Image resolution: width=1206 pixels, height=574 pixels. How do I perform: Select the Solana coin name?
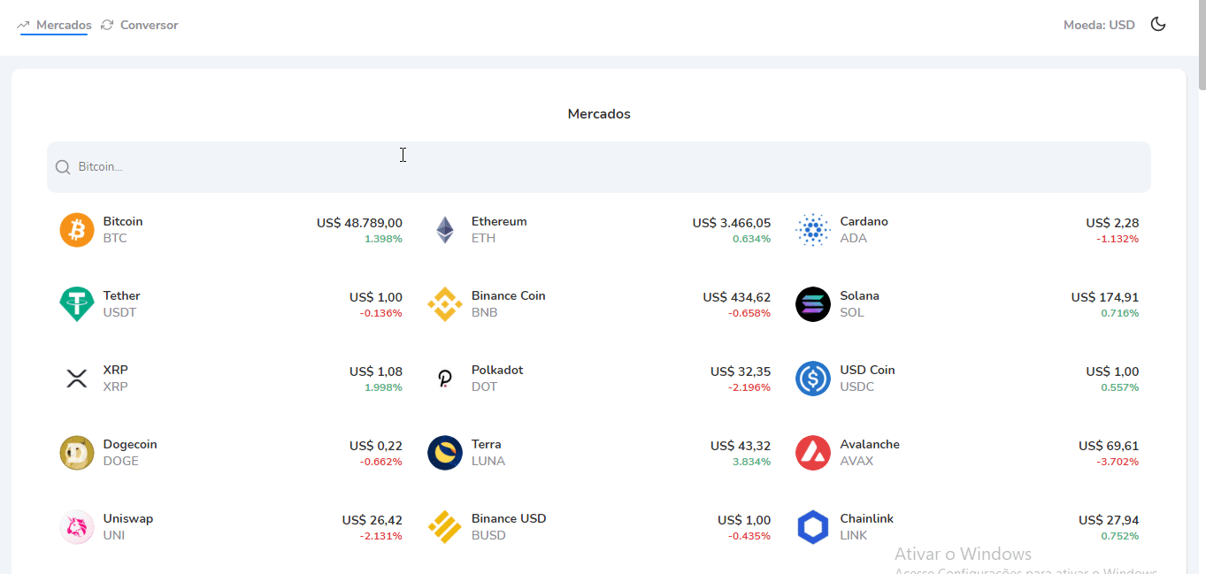click(x=859, y=295)
